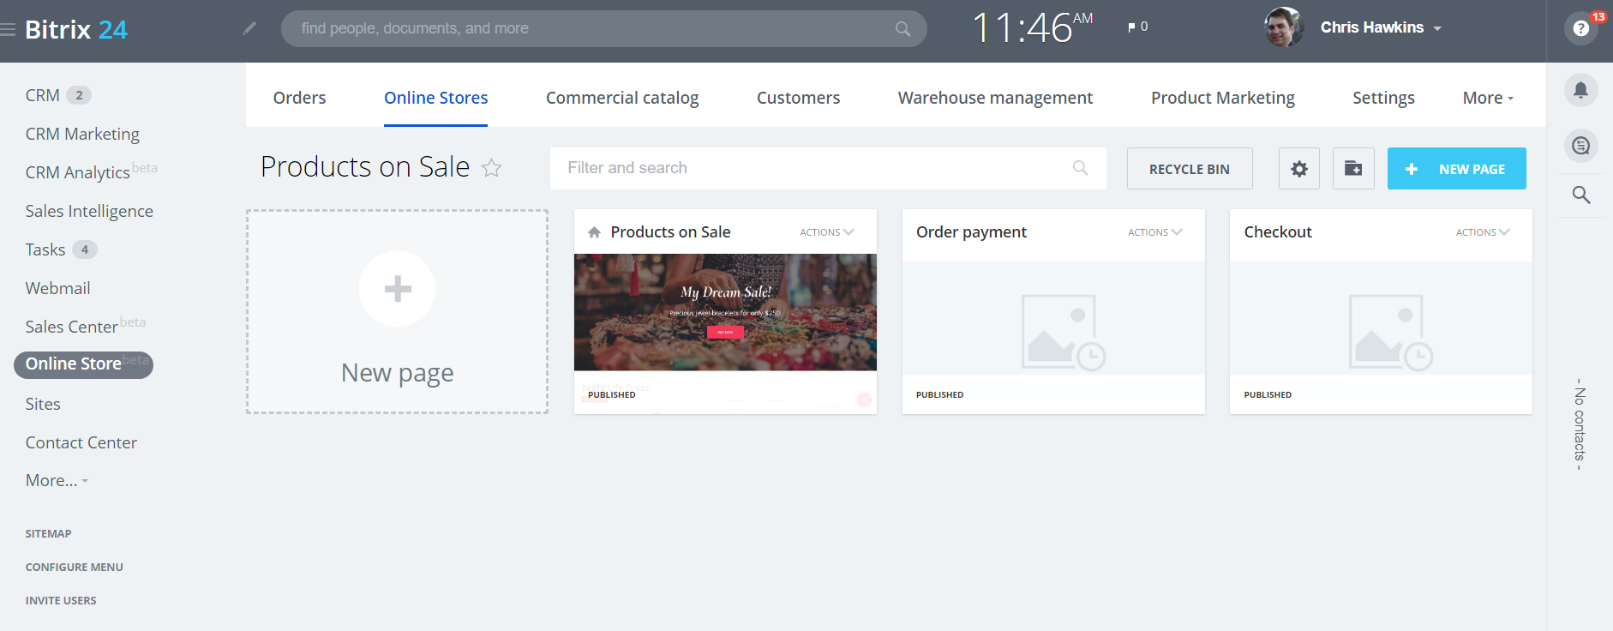
Task: Switch to the Commercial catalog tab
Action: (x=622, y=98)
